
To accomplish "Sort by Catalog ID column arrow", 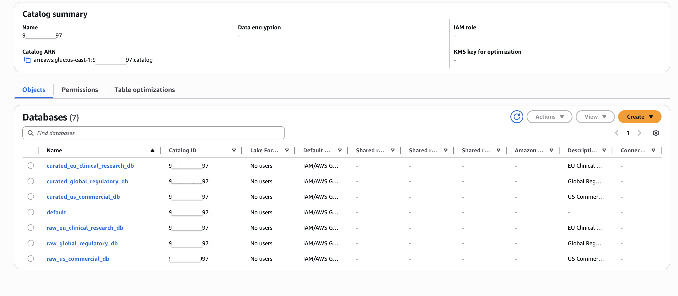I will [234, 150].
